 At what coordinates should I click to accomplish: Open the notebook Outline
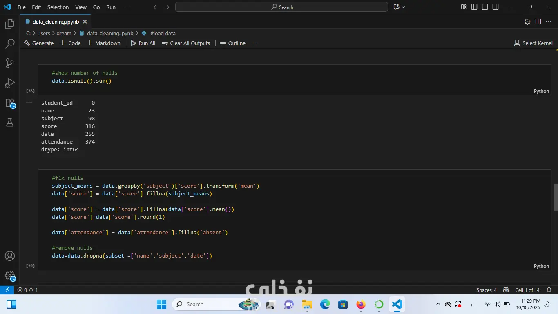click(233, 43)
